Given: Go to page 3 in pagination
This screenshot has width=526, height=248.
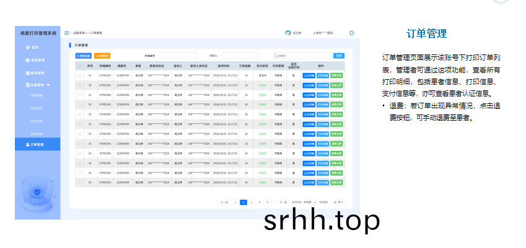Looking at the screenshot, I should 252,202.
